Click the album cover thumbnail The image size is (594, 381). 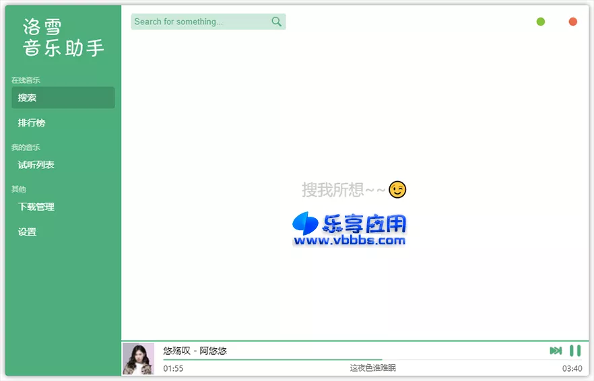coord(138,359)
